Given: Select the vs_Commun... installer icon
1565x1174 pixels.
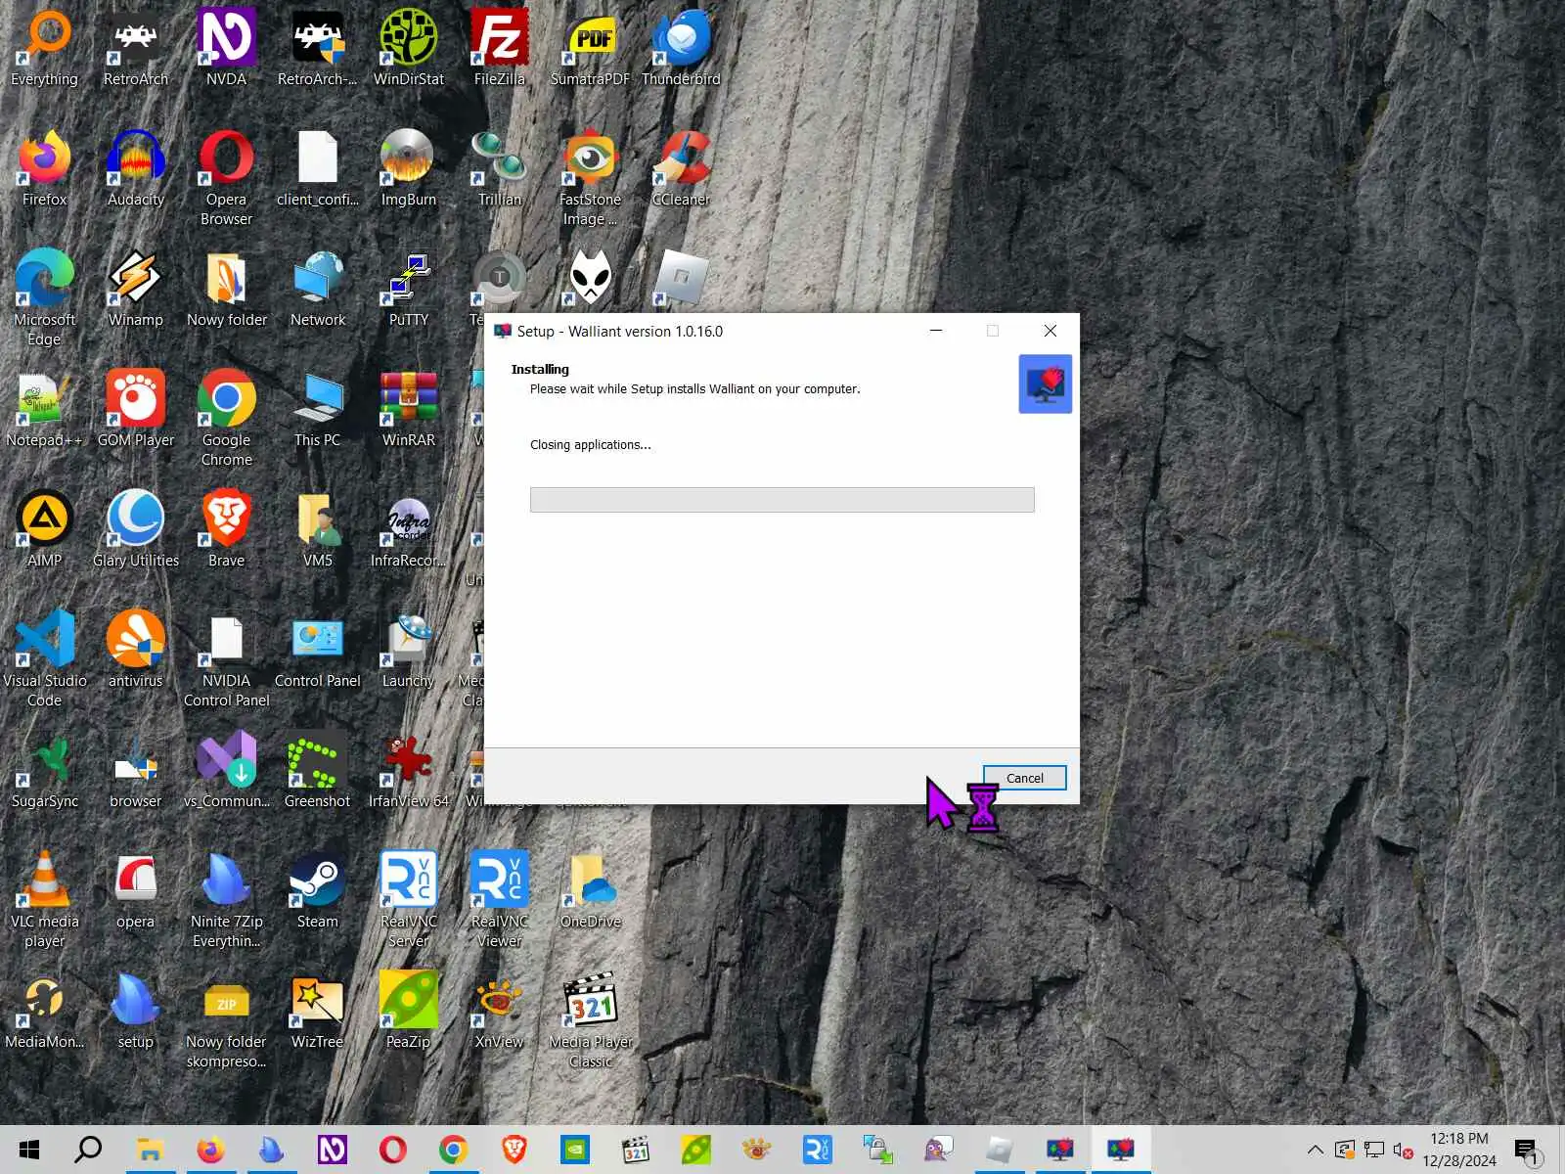Looking at the screenshot, I should (227, 770).
